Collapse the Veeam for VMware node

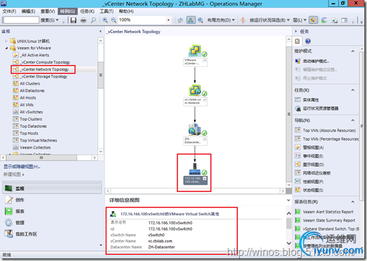click(x=6, y=48)
